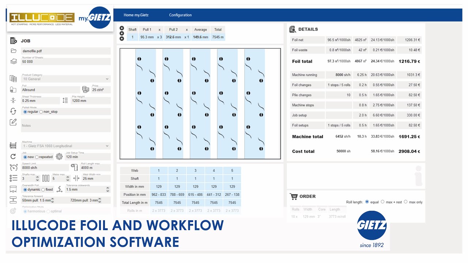Select equal roll length option
The height and width of the screenshot is (263, 468).
pyautogui.click(x=367, y=202)
